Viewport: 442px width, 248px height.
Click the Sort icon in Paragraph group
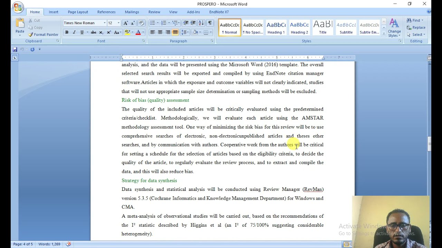201,23
